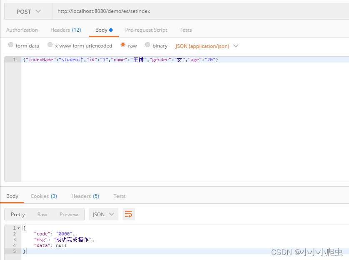
Task: Open the response Tests tab
Action: click(x=119, y=196)
